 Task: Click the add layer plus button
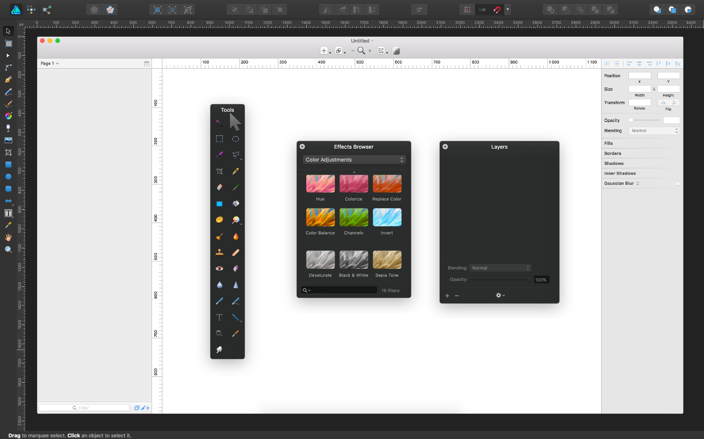(x=447, y=296)
